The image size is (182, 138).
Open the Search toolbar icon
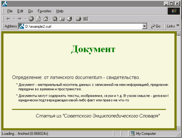coord(55,19)
